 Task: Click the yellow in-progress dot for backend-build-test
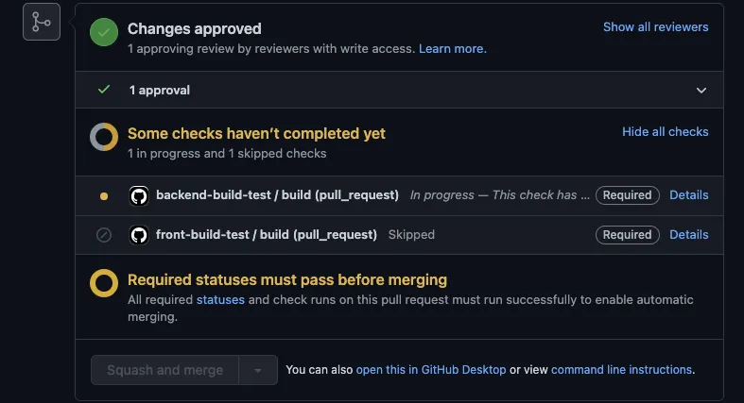pos(104,196)
